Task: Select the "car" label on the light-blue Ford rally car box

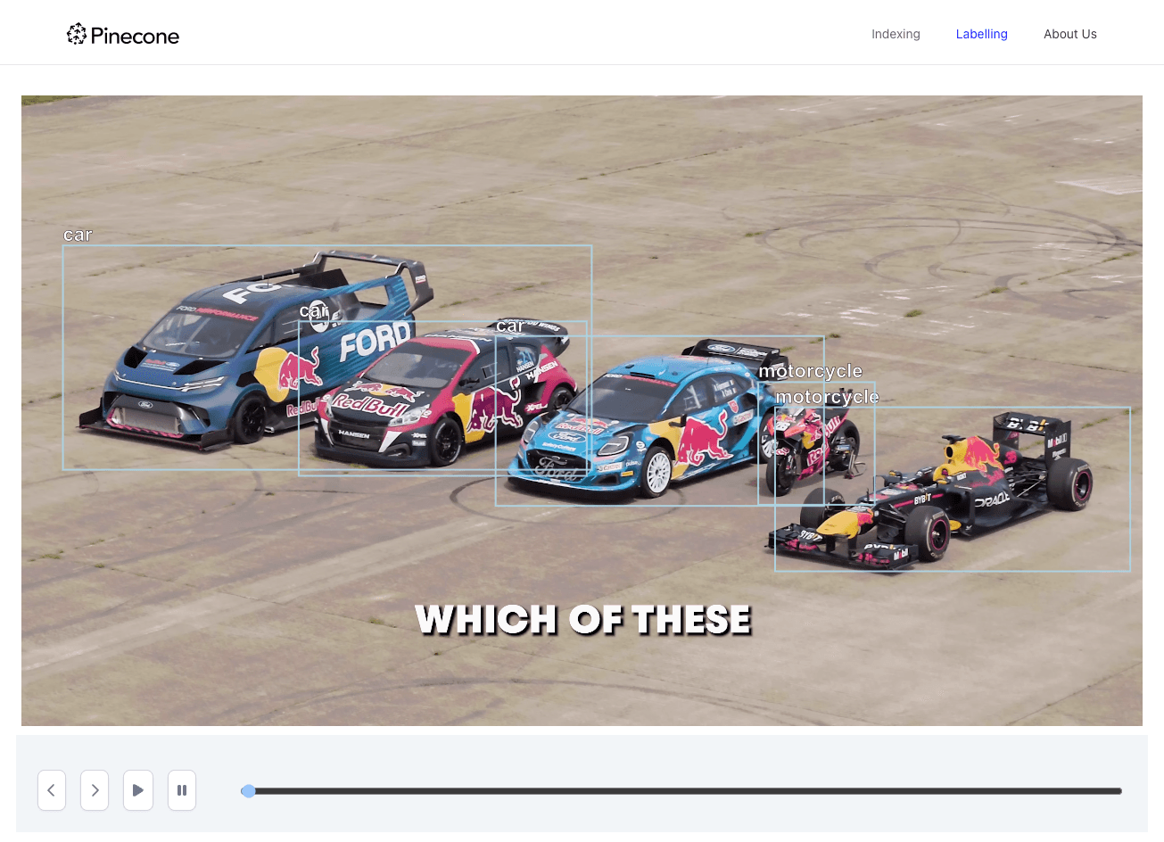Action: (510, 326)
